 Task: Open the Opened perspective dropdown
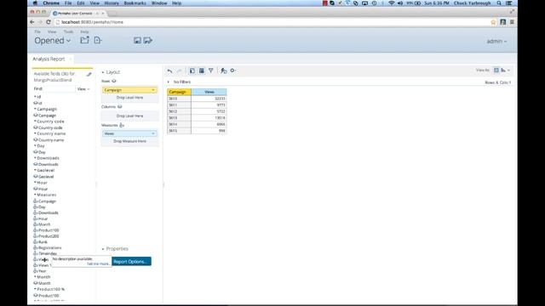point(53,41)
